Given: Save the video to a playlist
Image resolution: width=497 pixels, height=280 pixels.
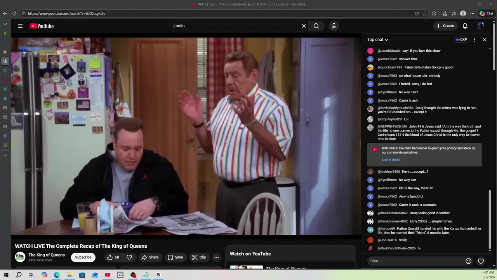Looking at the screenshot, I should (x=176, y=257).
